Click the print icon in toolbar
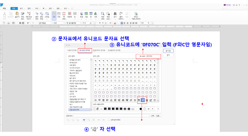 click(x=20, y=23)
